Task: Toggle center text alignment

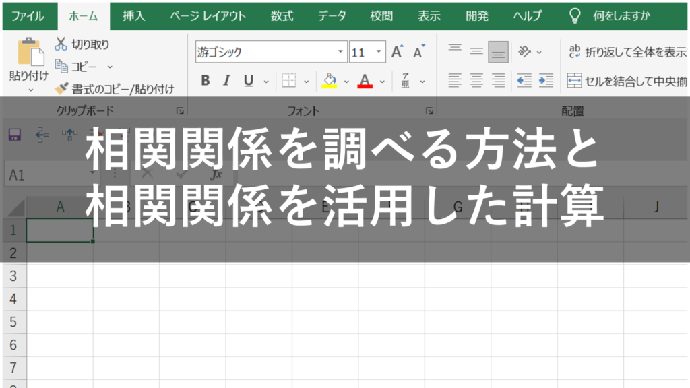Action: click(x=476, y=81)
